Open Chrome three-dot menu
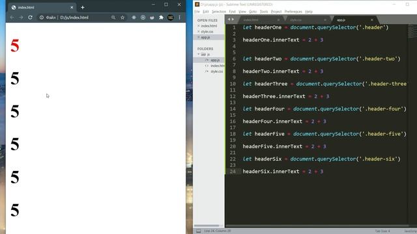This screenshot has width=417, height=234. [x=180, y=18]
